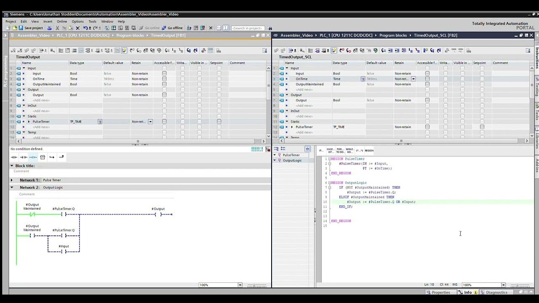Viewport: 539px width, 303px height.
Task: Open the Options menu
Action: point(77,21)
